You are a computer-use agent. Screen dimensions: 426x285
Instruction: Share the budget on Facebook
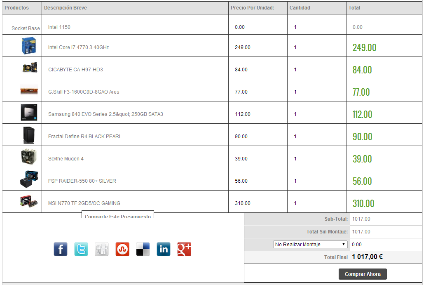click(60, 249)
